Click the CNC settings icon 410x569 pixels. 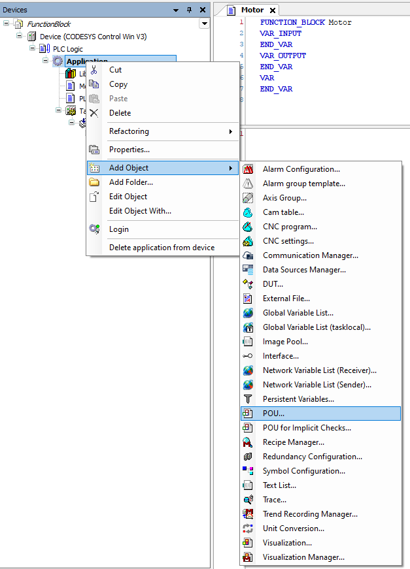click(248, 241)
